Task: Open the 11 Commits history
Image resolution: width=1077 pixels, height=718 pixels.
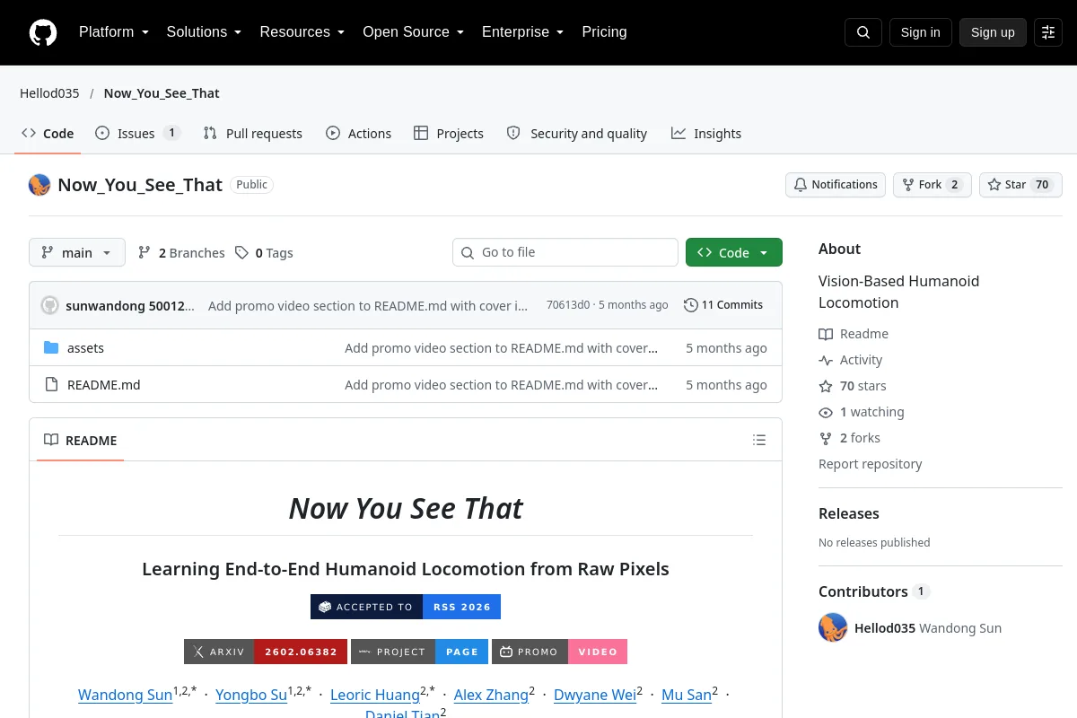Action: point(723,305)
